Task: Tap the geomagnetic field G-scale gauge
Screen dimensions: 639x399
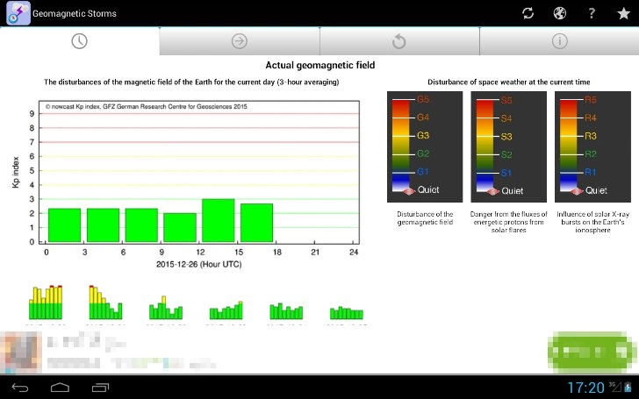Action: tap(424, 147)
